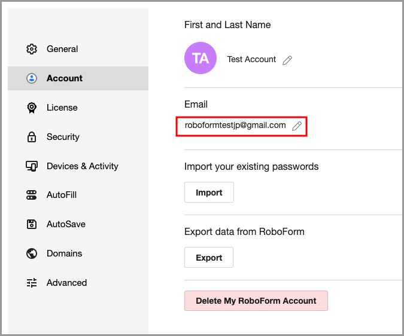Click the purple TA avatar circle
This screenshot has width=404, height=336.
pyautogui.click(x=201, y=58)
